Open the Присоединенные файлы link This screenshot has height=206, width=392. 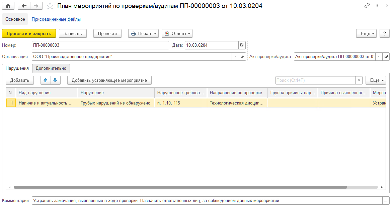tap(56, 19)
